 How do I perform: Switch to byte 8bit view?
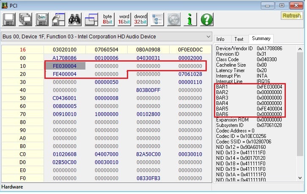point(107,19)
